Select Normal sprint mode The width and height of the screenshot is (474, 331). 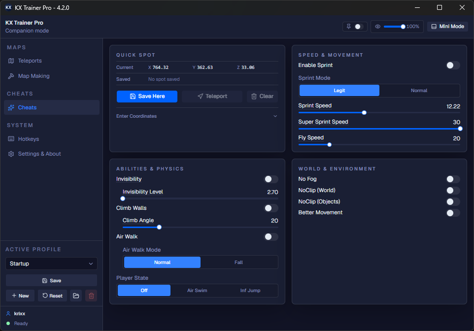click(x=419, y=90)
